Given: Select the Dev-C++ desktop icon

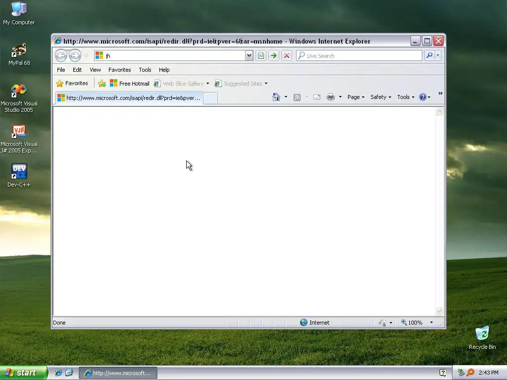Looking at the screenshot, I should click(x=19, y=176).
